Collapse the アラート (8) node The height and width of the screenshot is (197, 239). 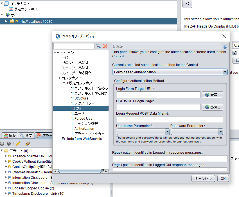(1, 151)
